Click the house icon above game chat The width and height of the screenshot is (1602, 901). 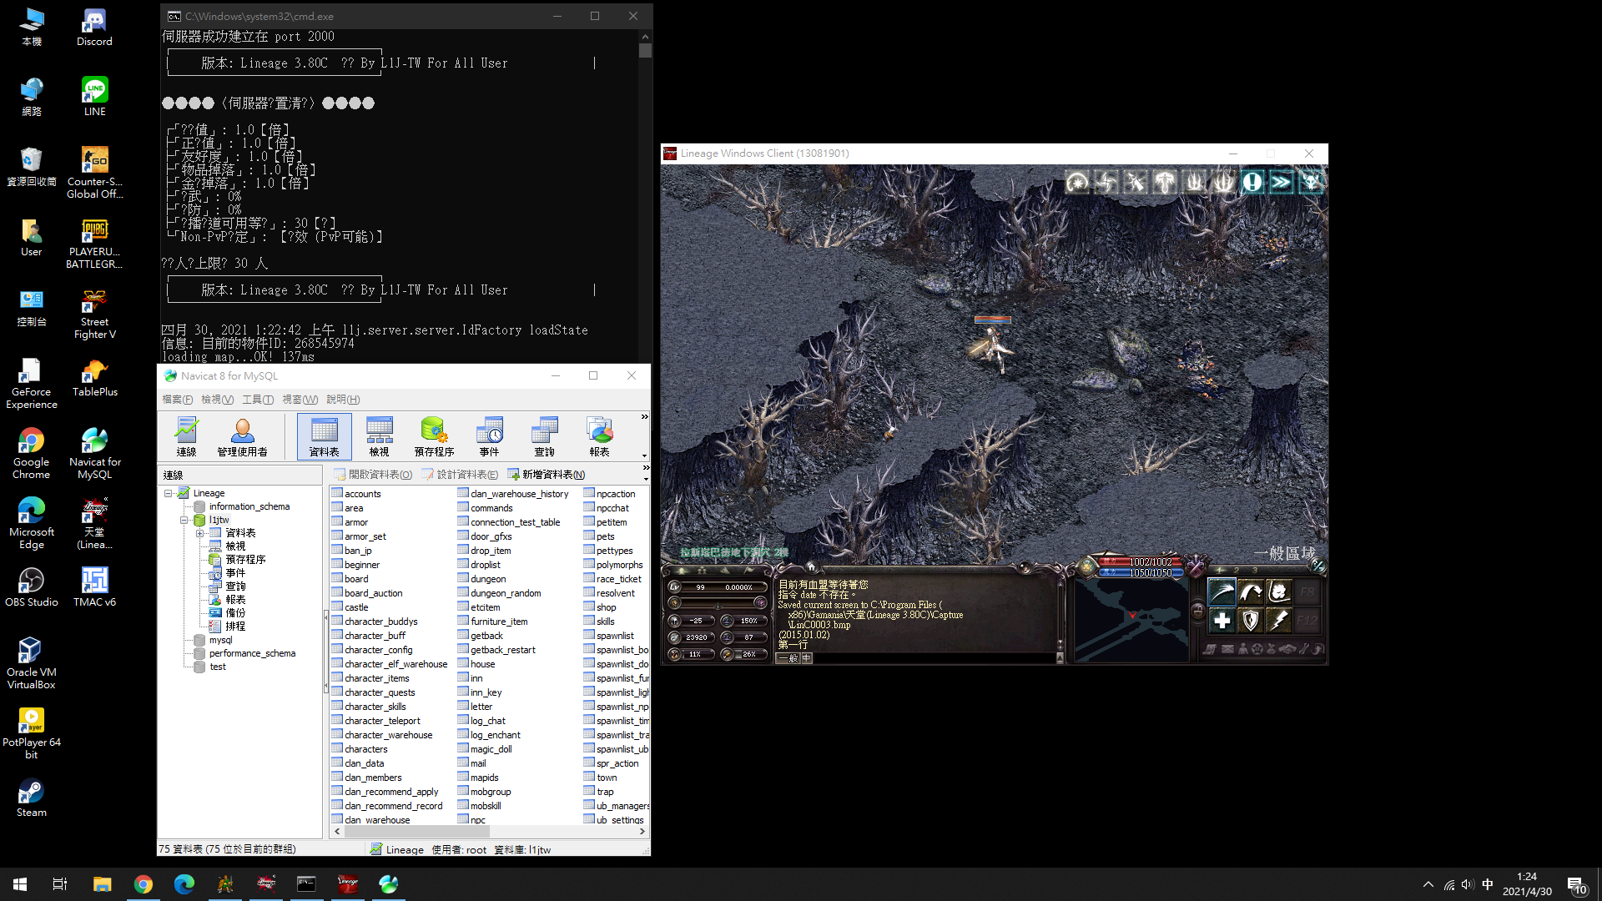[810, 567]
